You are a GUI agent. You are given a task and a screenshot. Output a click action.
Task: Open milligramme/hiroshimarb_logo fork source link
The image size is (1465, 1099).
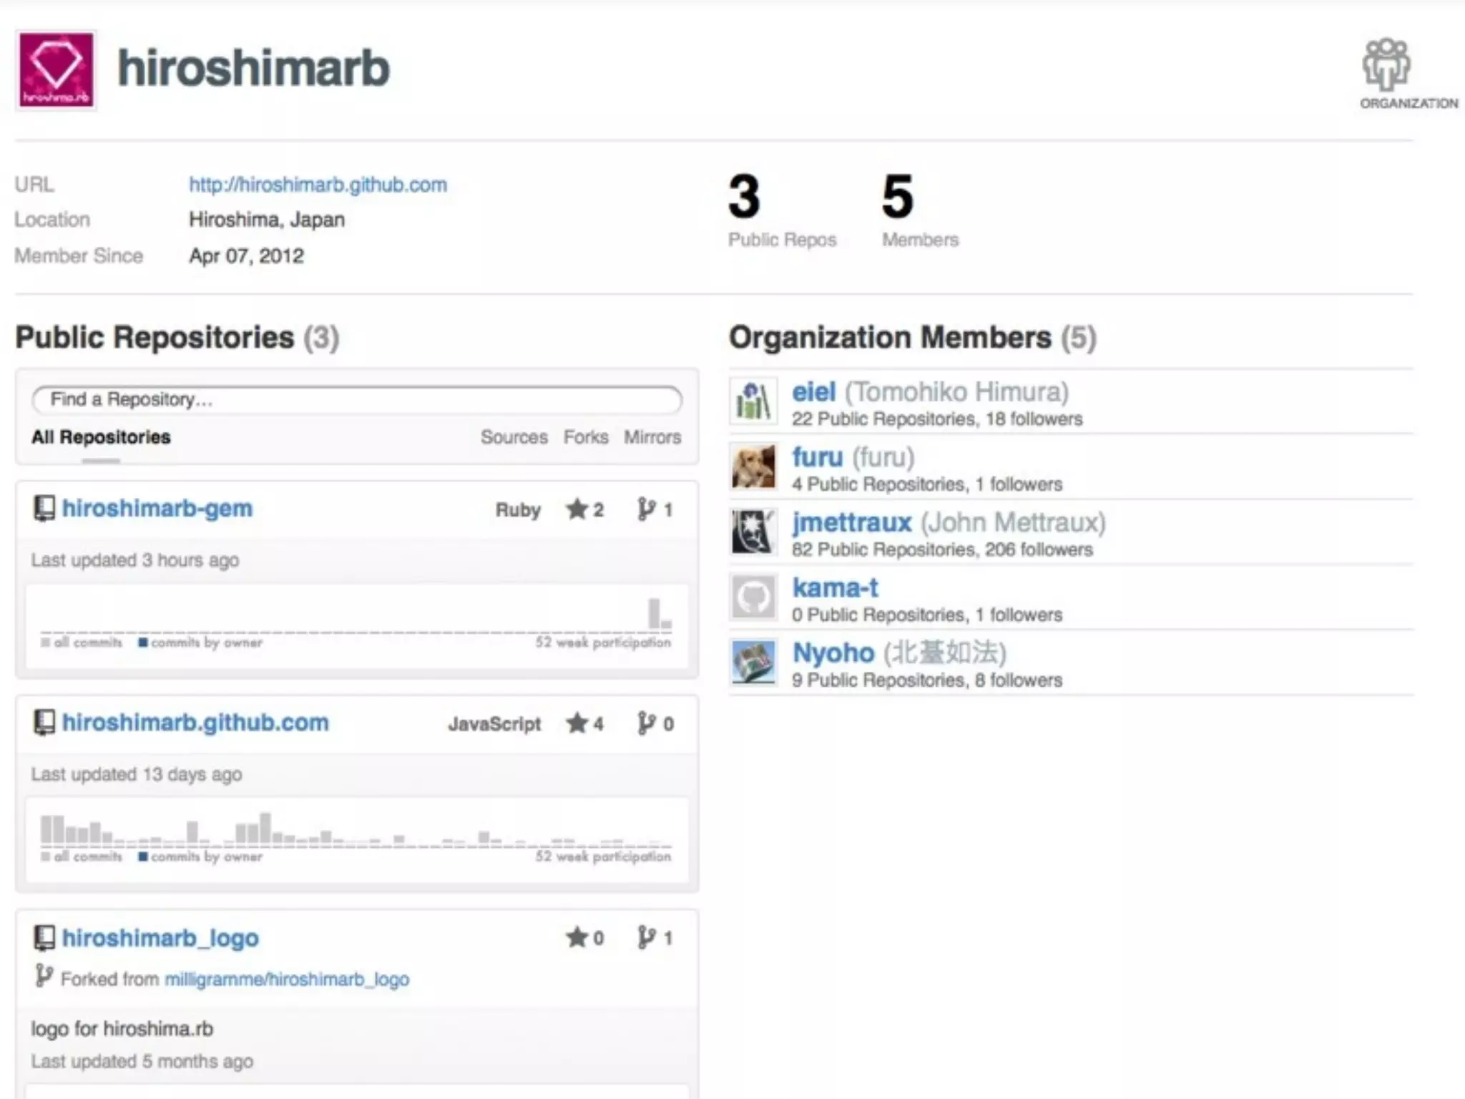click(287, 979)
